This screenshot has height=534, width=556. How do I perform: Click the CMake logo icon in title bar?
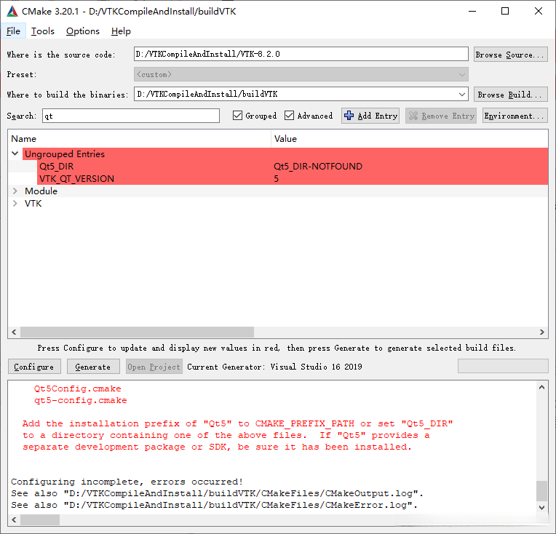coord(12,12)
